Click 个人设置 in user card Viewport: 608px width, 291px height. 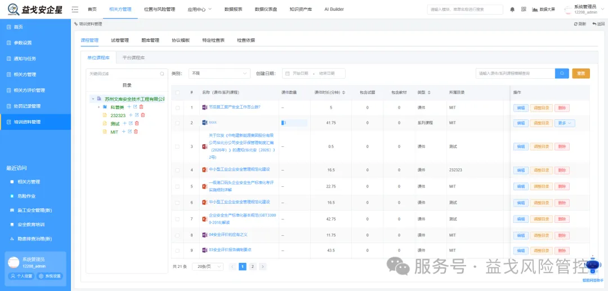coord(21,276)
